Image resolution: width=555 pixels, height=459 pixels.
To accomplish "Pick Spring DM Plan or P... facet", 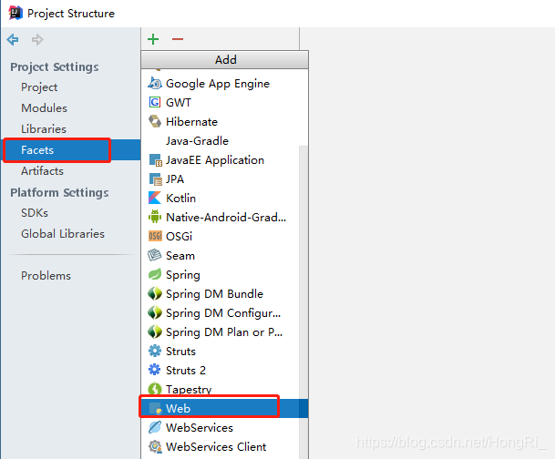I will click(x=221, y=331).
